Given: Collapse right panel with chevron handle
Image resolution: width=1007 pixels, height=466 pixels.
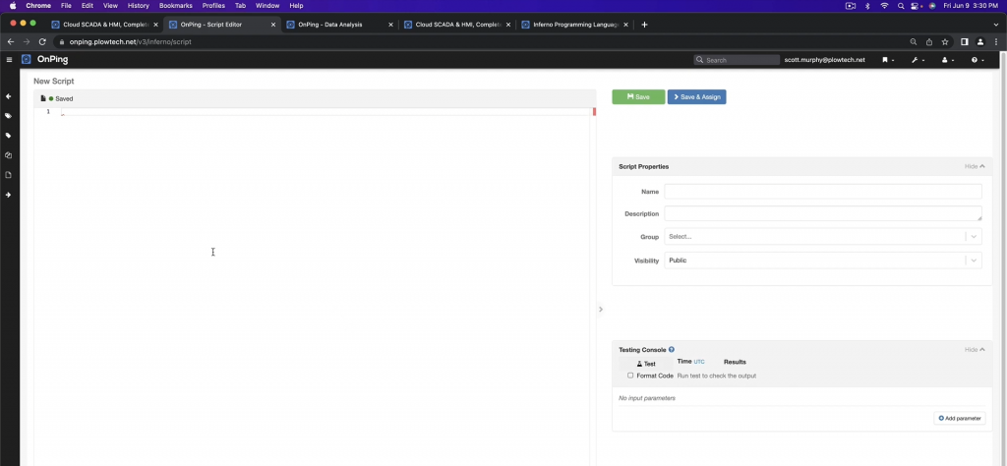Looking at the screenshot, I should (601, 310).
